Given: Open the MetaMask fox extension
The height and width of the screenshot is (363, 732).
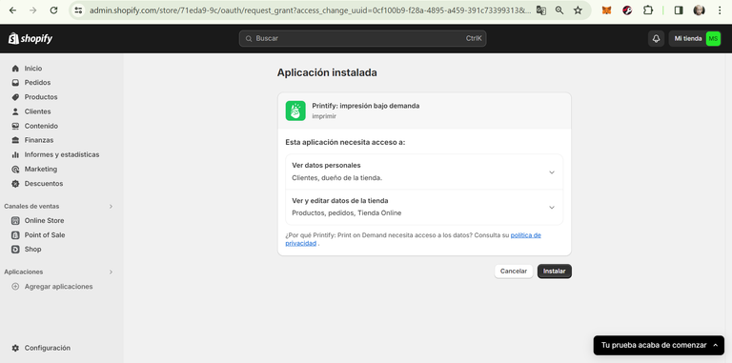Looking at the screenshot, I should [x=606, y=10].
